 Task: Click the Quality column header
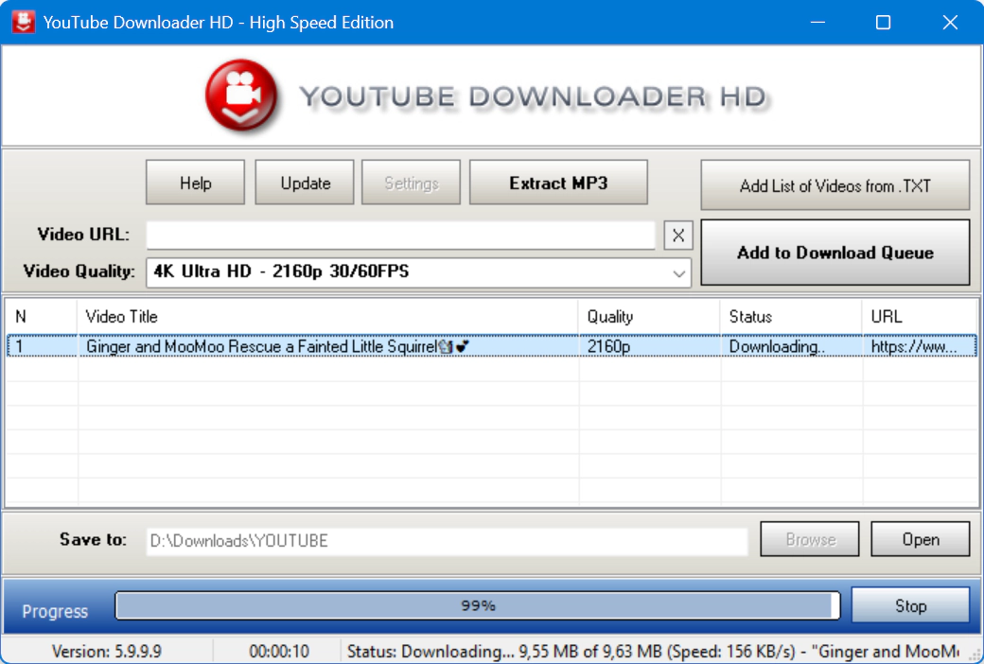[x=648, y=317]
